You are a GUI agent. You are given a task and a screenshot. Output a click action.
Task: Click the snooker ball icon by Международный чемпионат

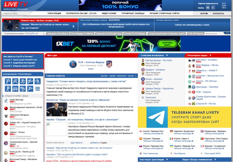point(6,108)
